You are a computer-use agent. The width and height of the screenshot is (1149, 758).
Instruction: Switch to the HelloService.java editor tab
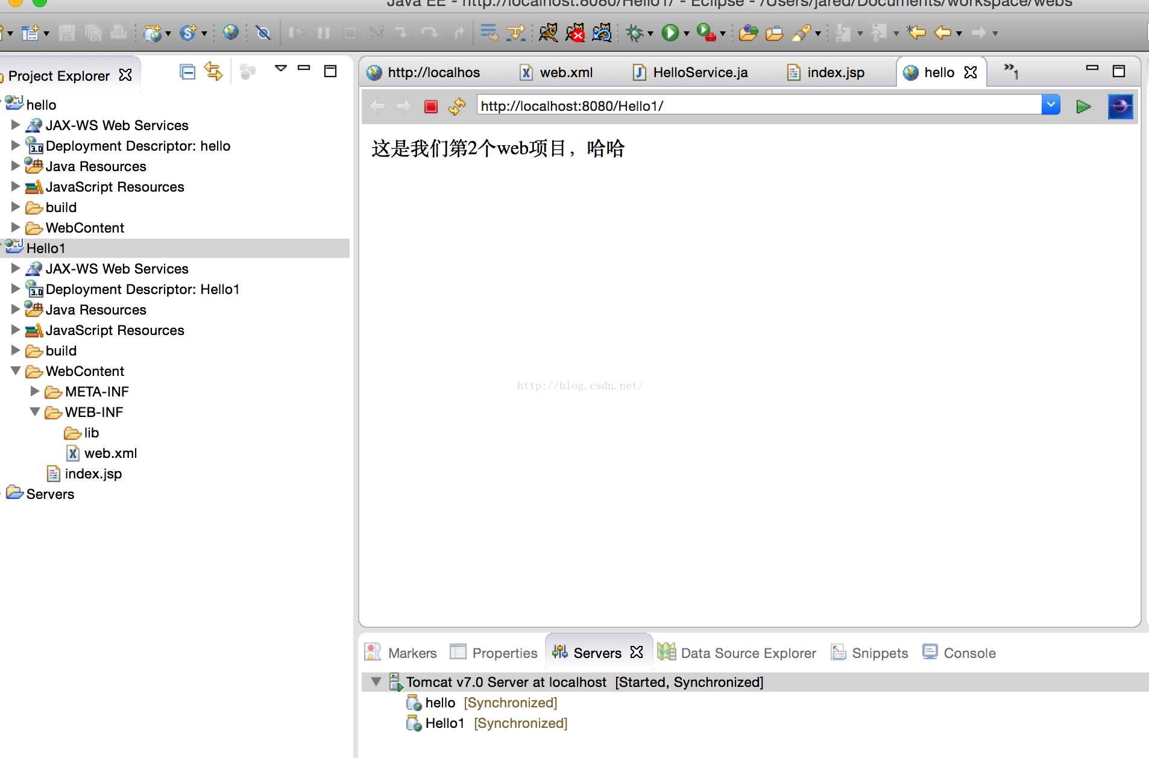[690, 73]
